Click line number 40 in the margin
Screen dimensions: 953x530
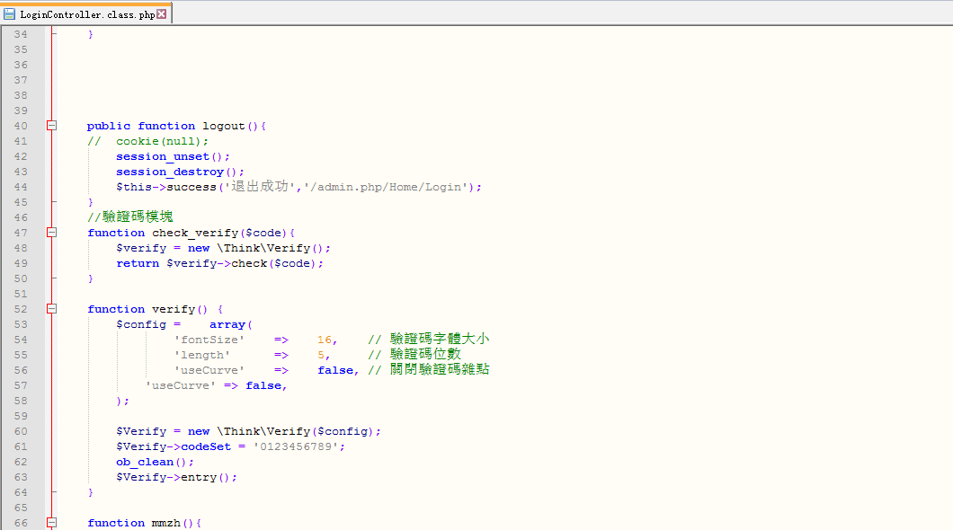(x=21, y=126)
